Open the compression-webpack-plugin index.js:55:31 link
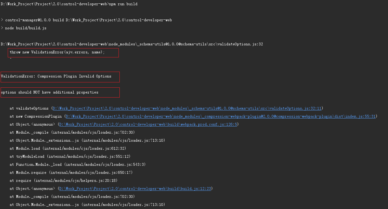The image size is (388, 209). [x=221, y=116]
